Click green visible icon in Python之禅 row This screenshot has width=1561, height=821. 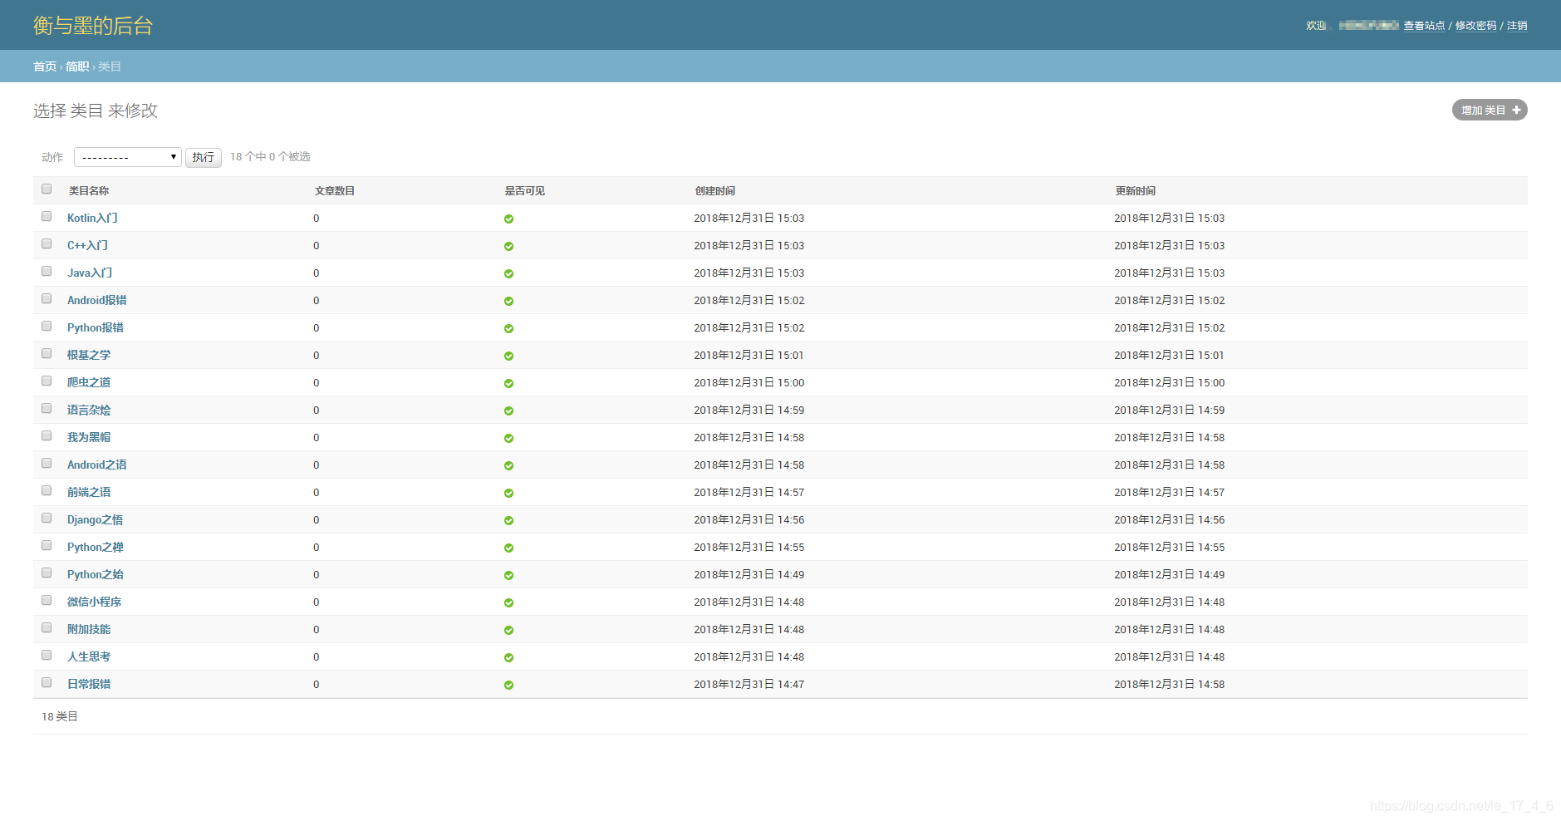coord(508,548)
